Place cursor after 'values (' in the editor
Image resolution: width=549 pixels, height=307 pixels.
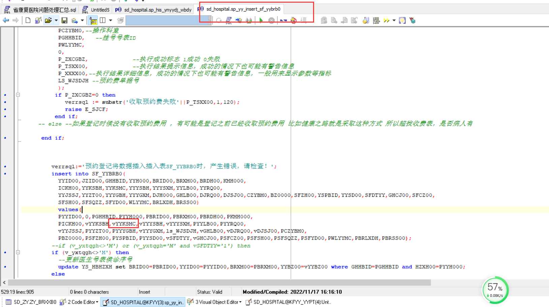82,210
